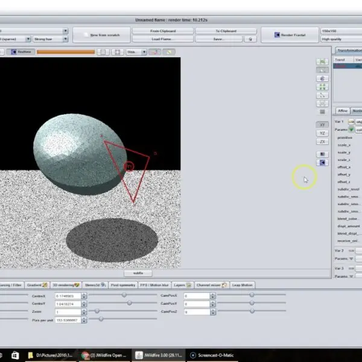Click the Zoom slider handle
The height and width of the screenshot is (362, 362).
coord(97,311)
